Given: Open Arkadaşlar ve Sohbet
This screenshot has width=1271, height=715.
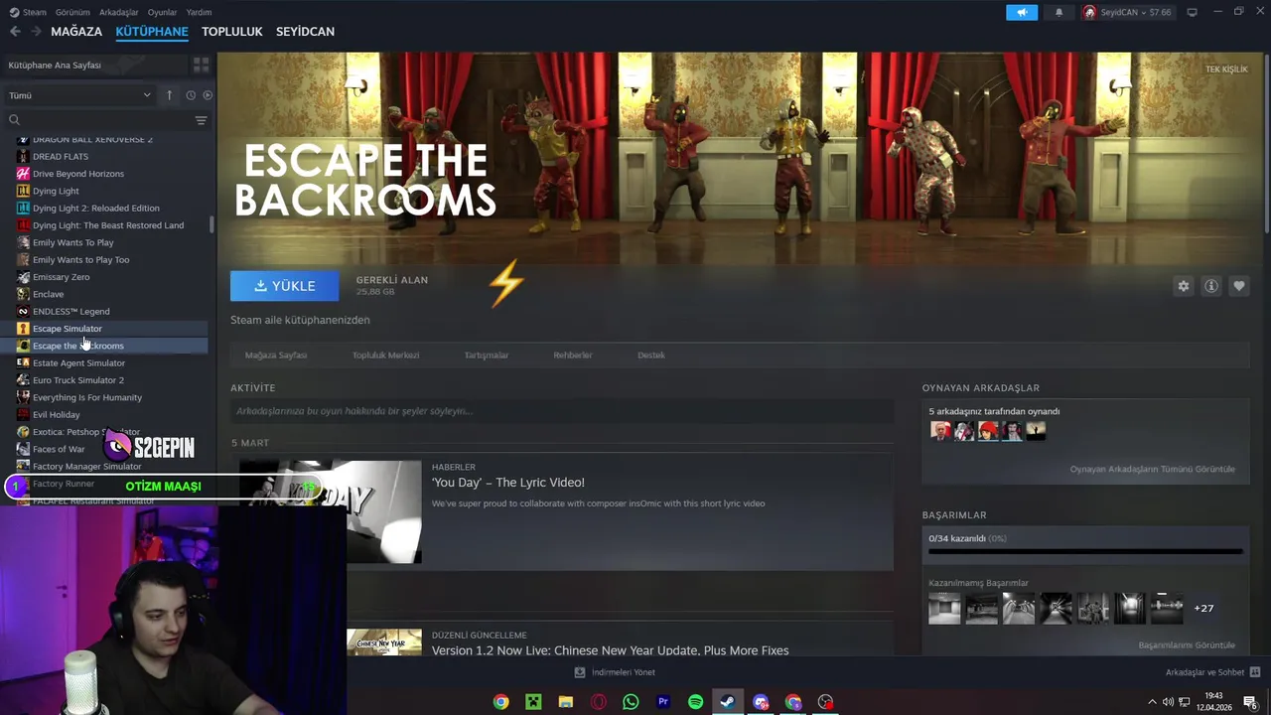Looking at the screenshot, I should 1212,672.
